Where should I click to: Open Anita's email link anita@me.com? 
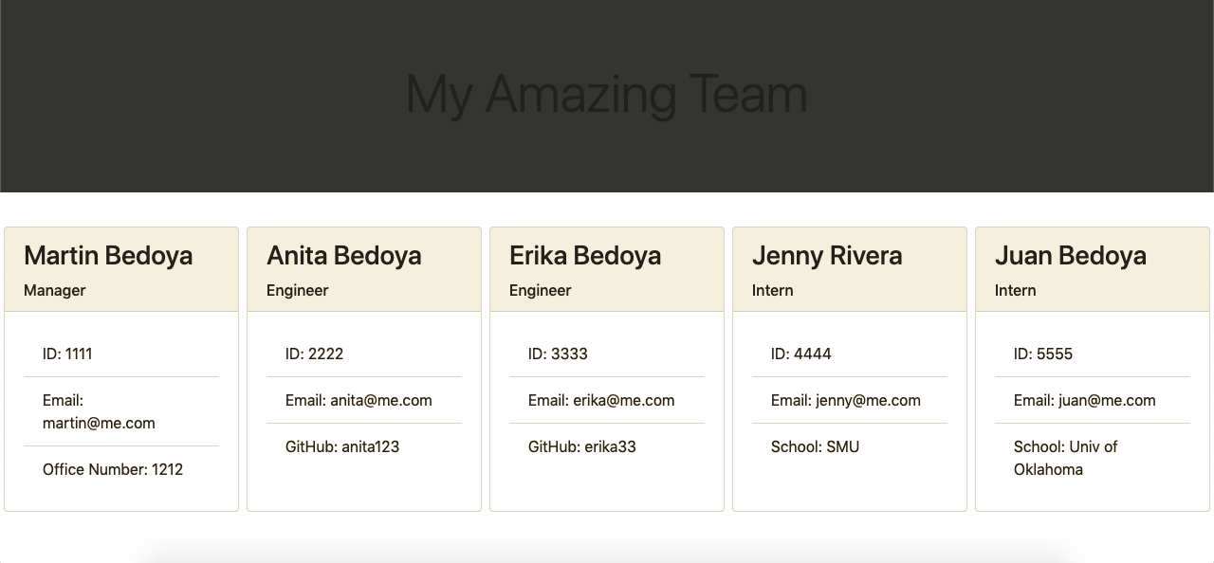pyautogui.click(x=381, y=400)
